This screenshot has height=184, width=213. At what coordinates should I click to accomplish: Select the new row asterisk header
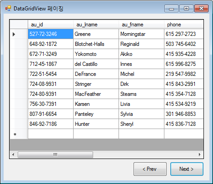coord(19,134)
